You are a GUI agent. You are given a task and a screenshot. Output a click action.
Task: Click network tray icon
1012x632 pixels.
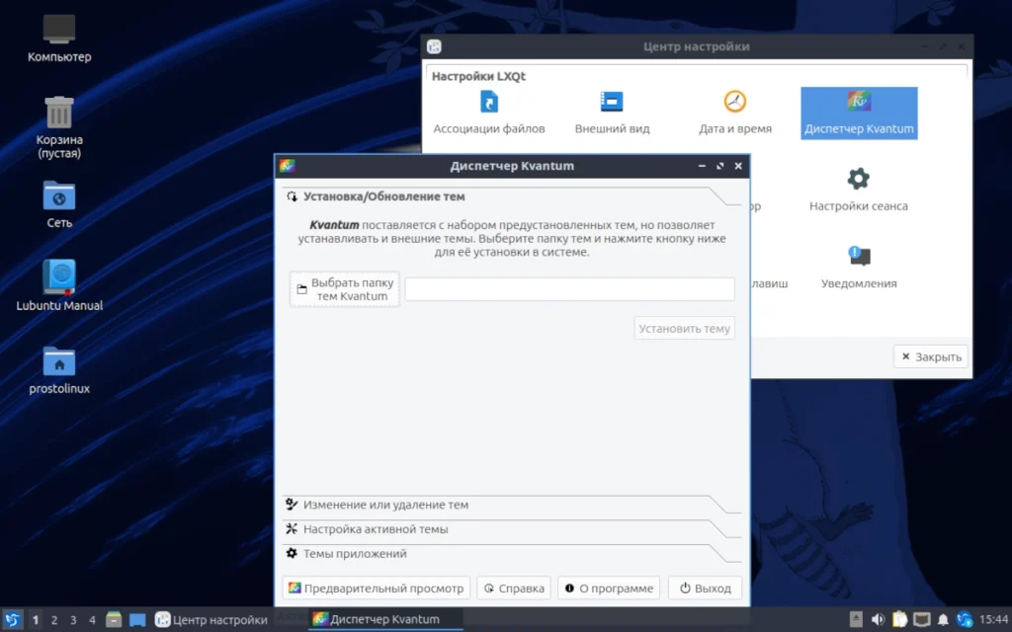[x=965, y=620]
